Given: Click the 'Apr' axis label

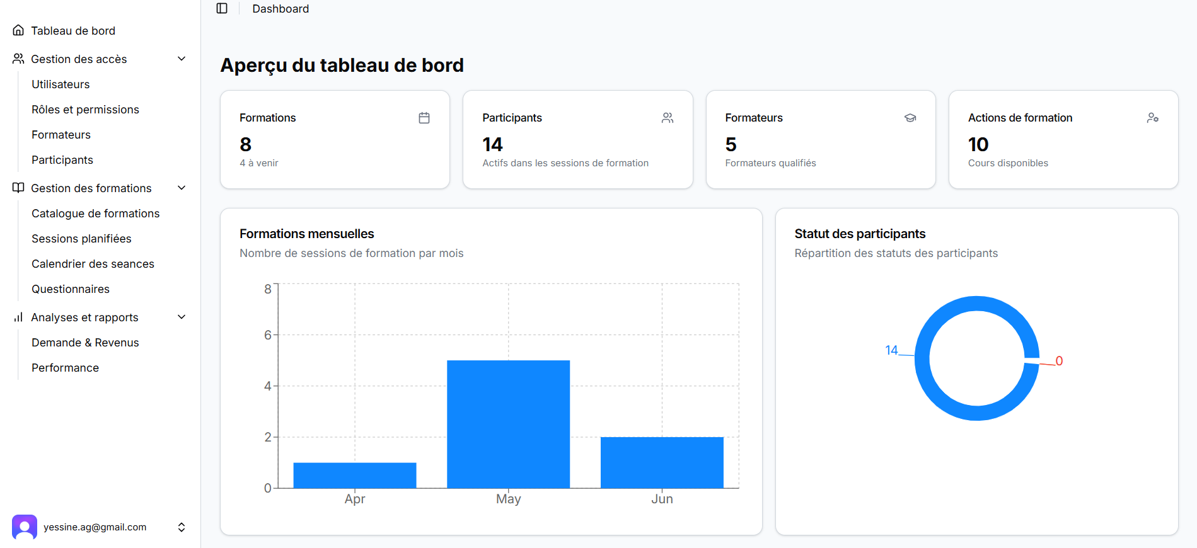Looking at the screenshot, I should point(355,499).
